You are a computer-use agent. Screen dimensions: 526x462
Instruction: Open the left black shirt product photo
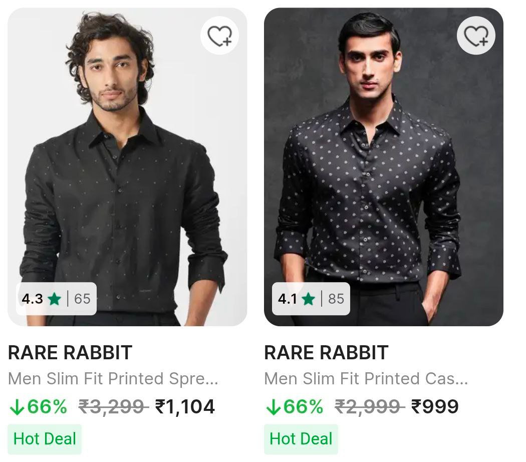point(127,165)
